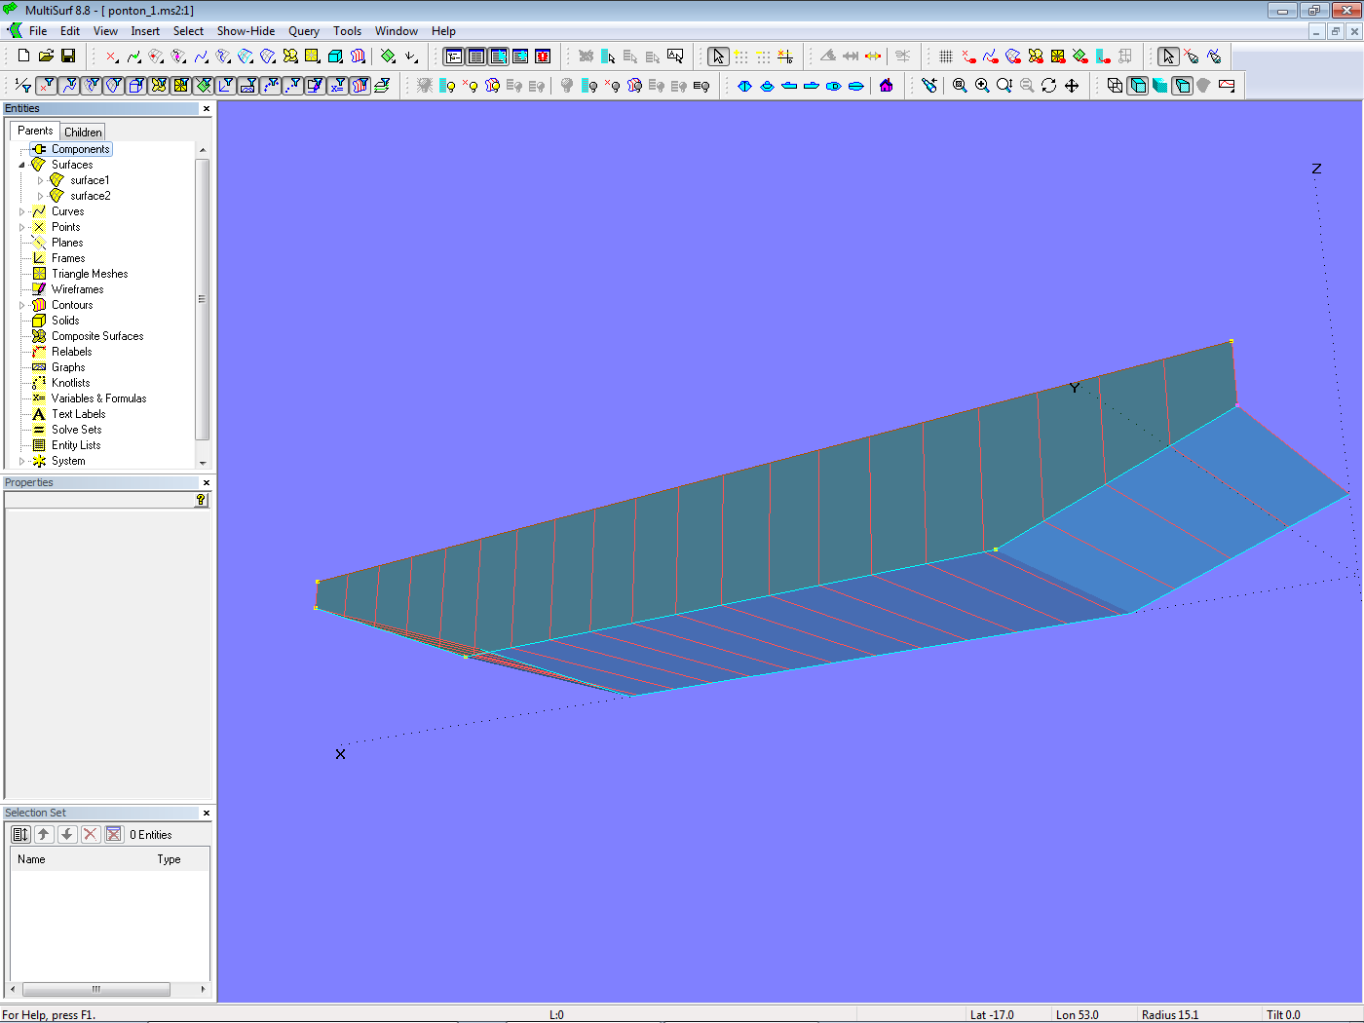Click the Open file folder icon
The height and width of the screenshot is (1023, 1364).
pyautogui.click(x=46, y=57)
